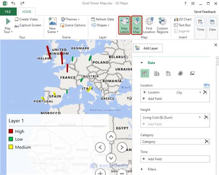
Task: Click the Excel application icon
Action: (x=5, y=3)
